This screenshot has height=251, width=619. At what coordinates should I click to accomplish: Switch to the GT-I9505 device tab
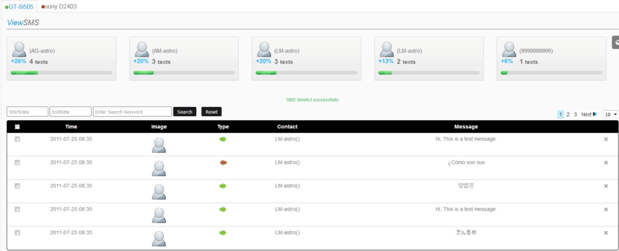click(19, 7)
